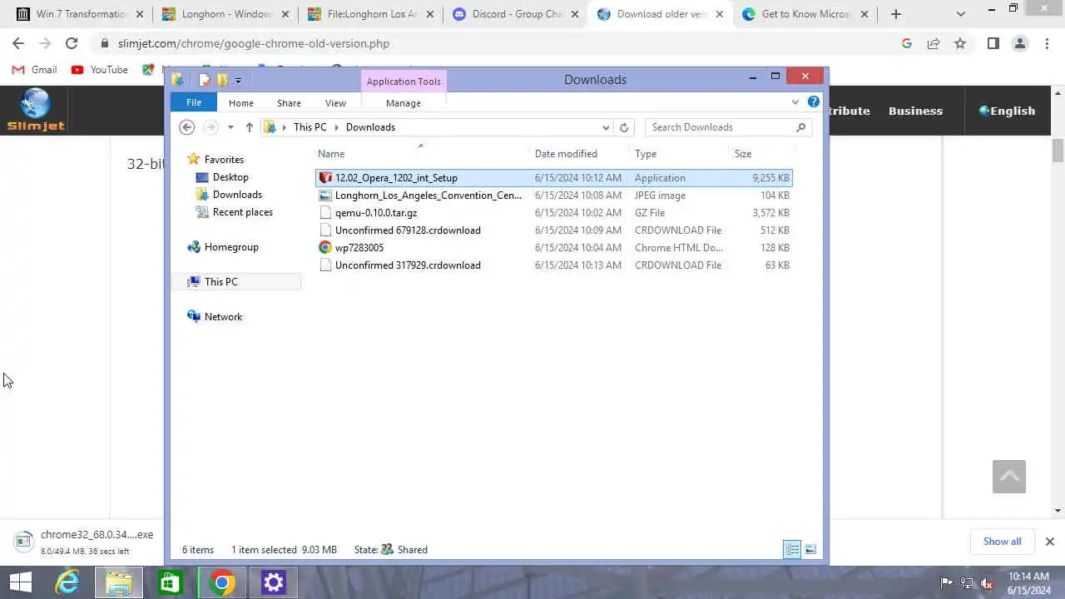Open Chrome's share this page icon
This screenshot has height=599, width=1065.
[x=934, y=43]
